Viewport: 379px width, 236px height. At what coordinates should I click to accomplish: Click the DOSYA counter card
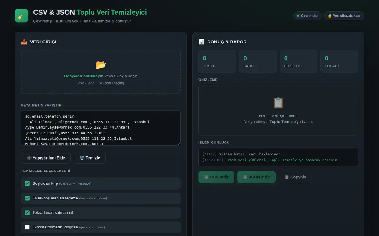[x=217, y=61]
